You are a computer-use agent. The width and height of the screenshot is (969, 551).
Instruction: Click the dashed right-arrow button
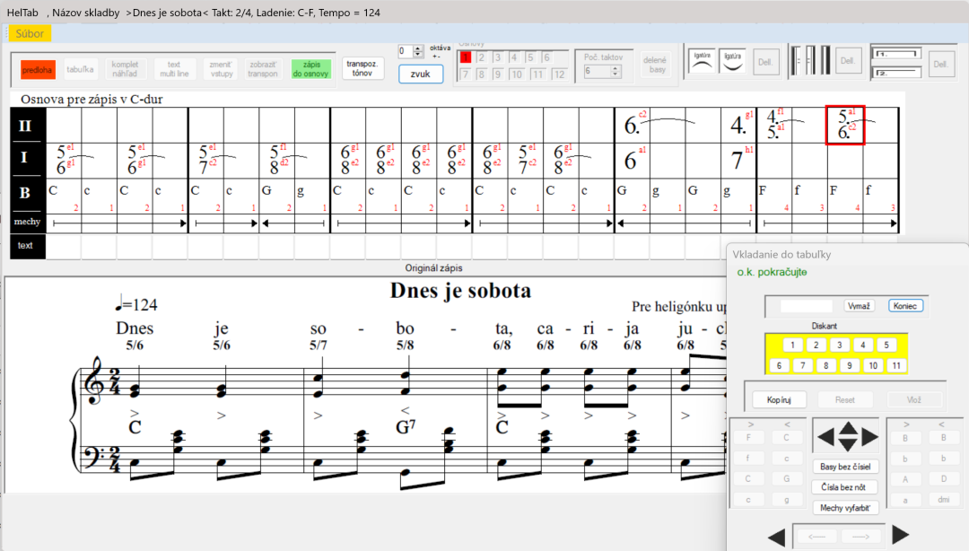tap(860, 536)
